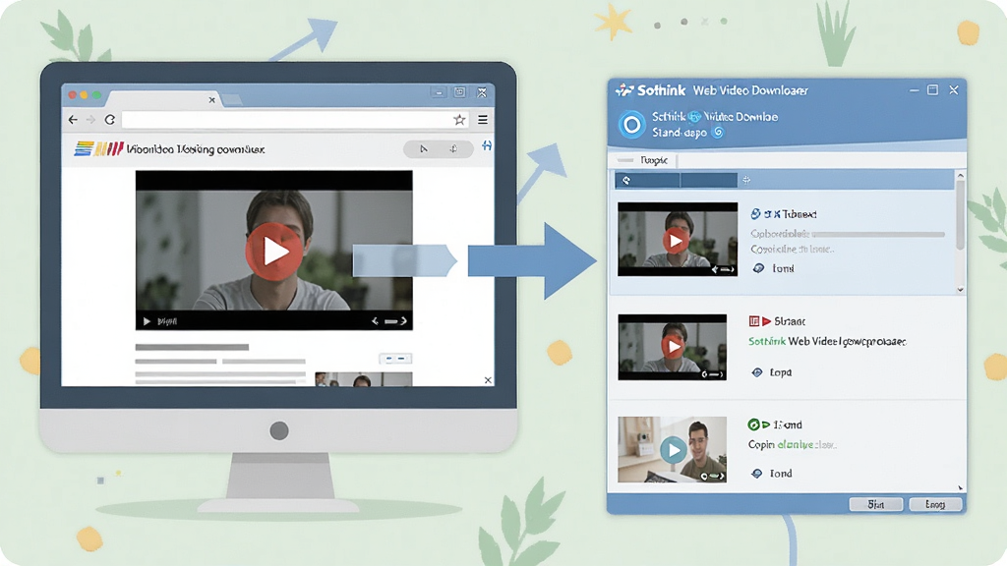Click the icon beside the first item's 'Tond'
Screen dimensions: 1007x566
(758, 268)
